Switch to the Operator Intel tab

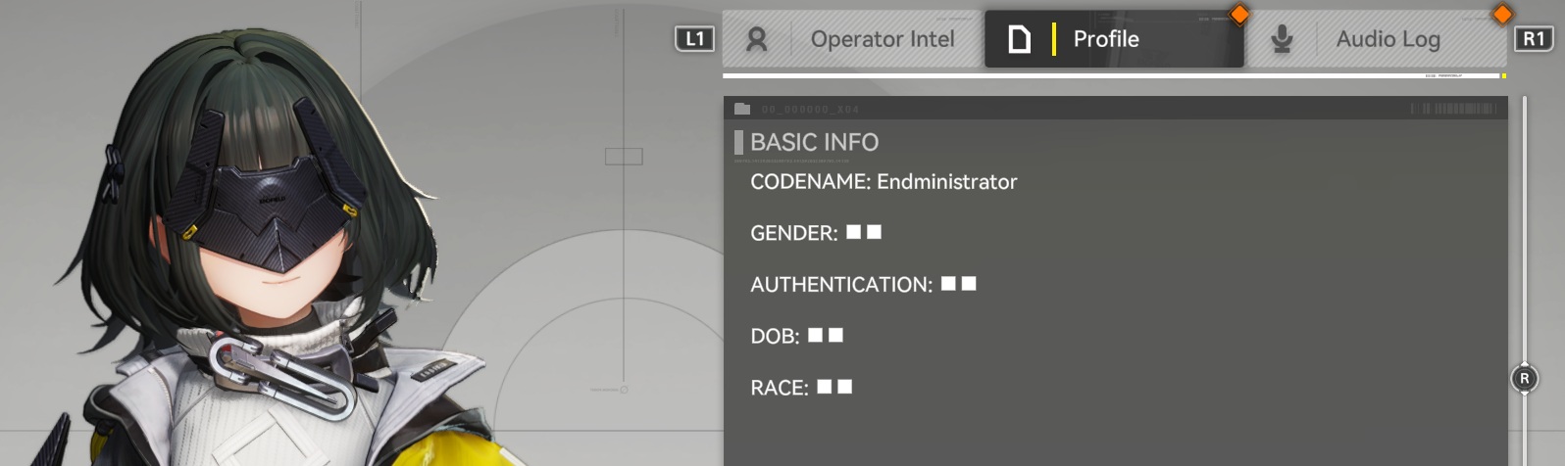coord(852,39)
